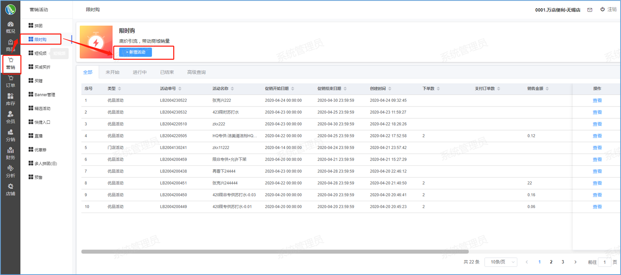Sort the table by 下单数 column
The height and width of the screenshot is (275, 621).
(438, 89)
